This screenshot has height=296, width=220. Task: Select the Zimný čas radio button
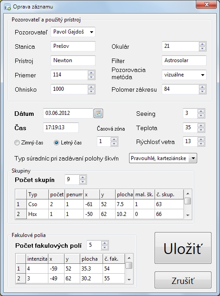tap(17, 143)
